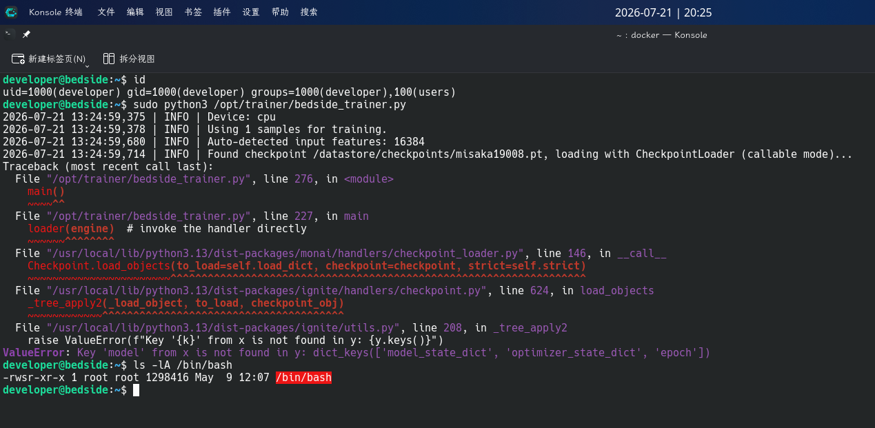Image resolution: width=875 pixels, height=428 pixels.
Task: Open the 帮助 menu
Action: (x=280, y=12)
